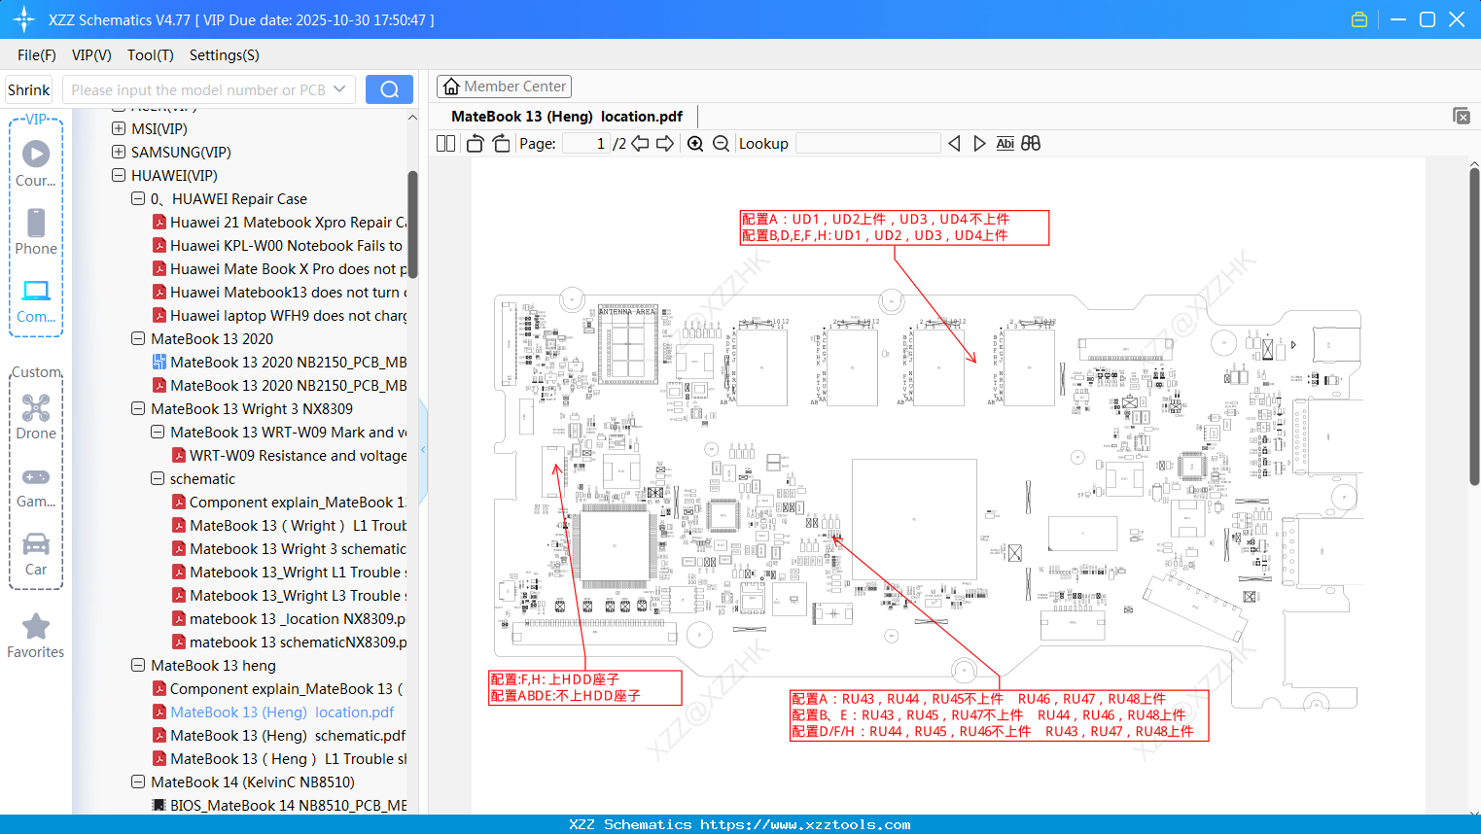Collapse MateBook 13 Wright 3 NX8309 folder
The height and width of the screenshot is (834, 1481).
138,408
